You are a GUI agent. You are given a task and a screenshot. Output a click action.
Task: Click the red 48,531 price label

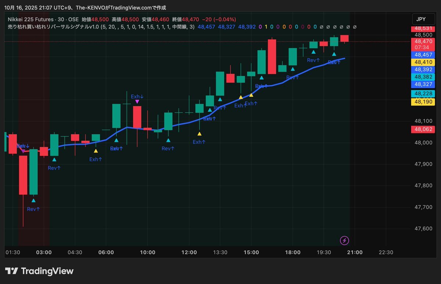point(423,28)
